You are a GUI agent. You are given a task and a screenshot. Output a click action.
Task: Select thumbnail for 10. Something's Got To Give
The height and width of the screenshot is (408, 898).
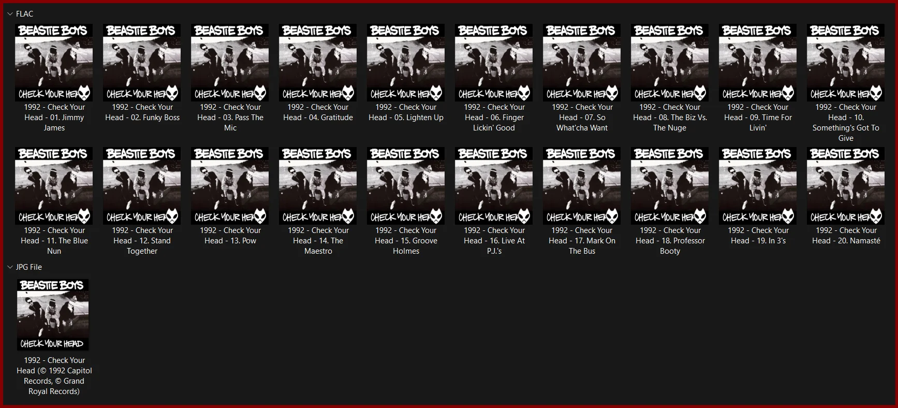(x=846, y=62)
